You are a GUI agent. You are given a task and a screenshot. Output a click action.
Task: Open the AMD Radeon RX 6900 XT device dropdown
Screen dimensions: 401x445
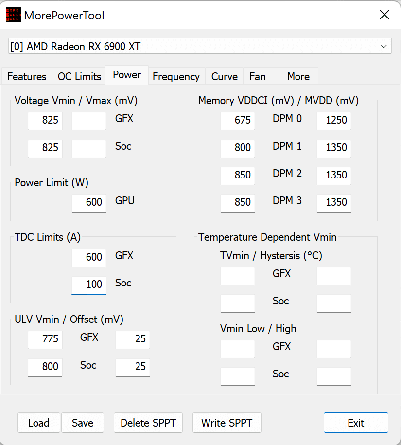pos(200,46)
